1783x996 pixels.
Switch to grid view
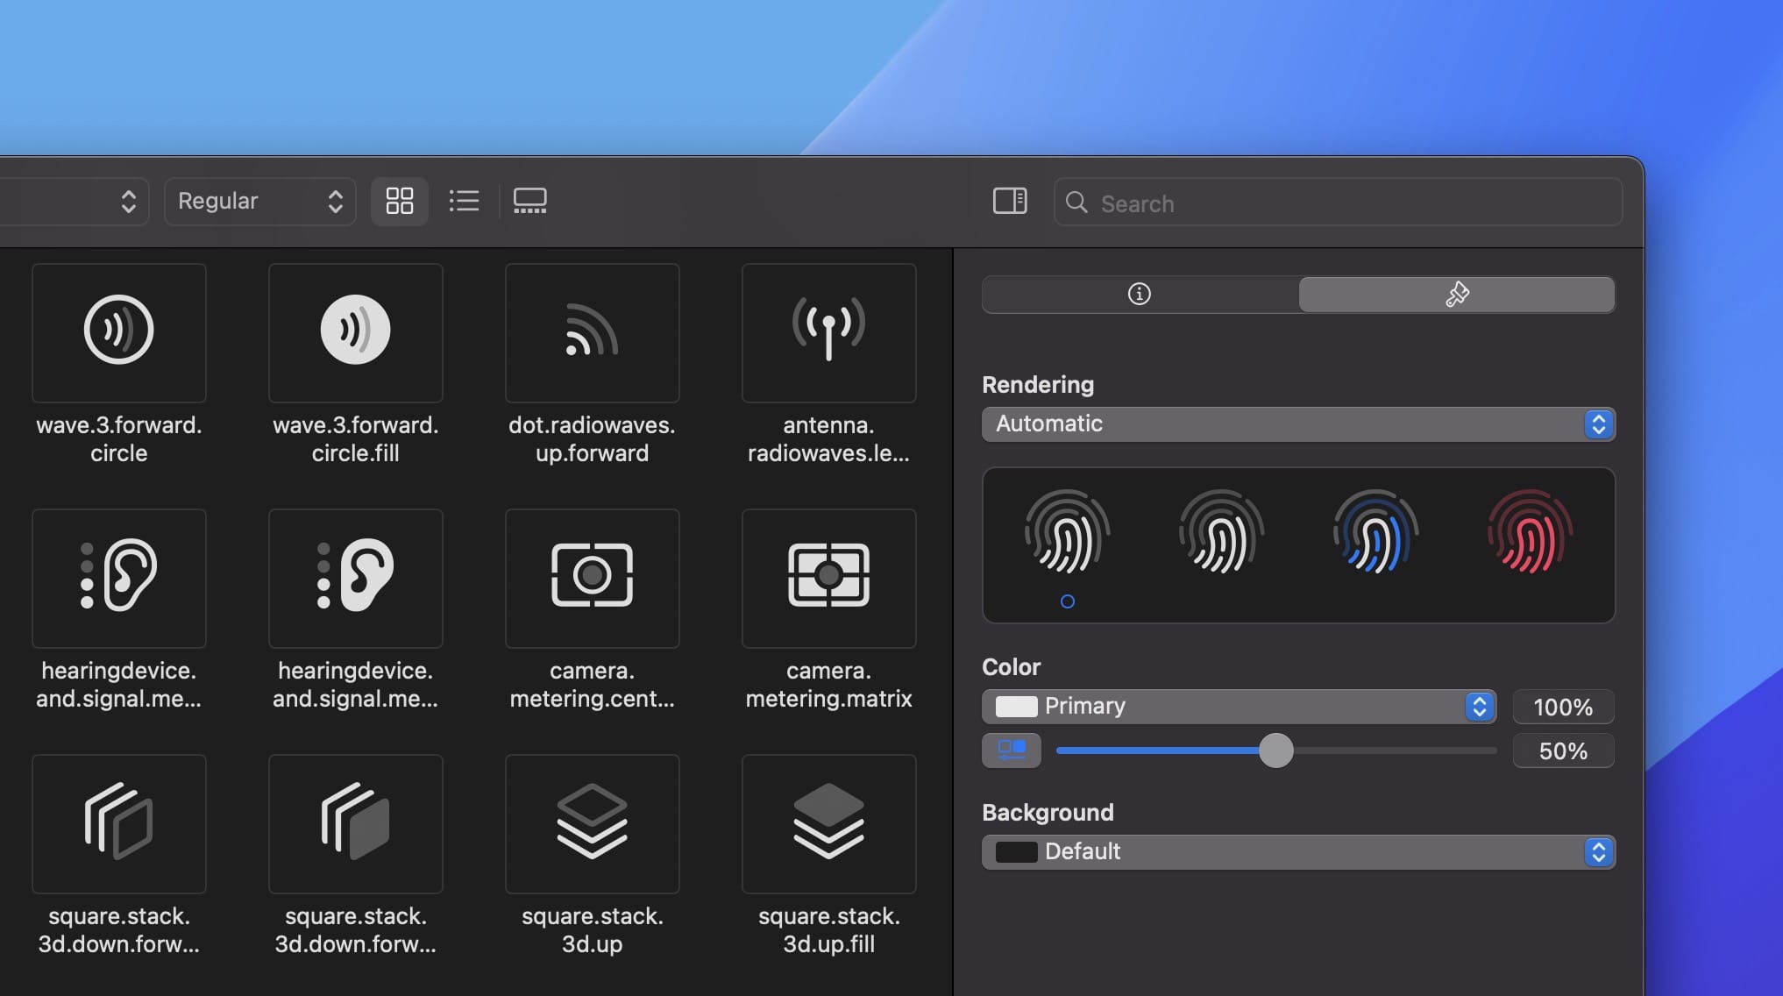point(400,202)
